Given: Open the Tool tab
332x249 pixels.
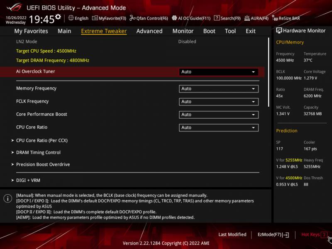Looking at the screenshot, I should coord(230,31).
